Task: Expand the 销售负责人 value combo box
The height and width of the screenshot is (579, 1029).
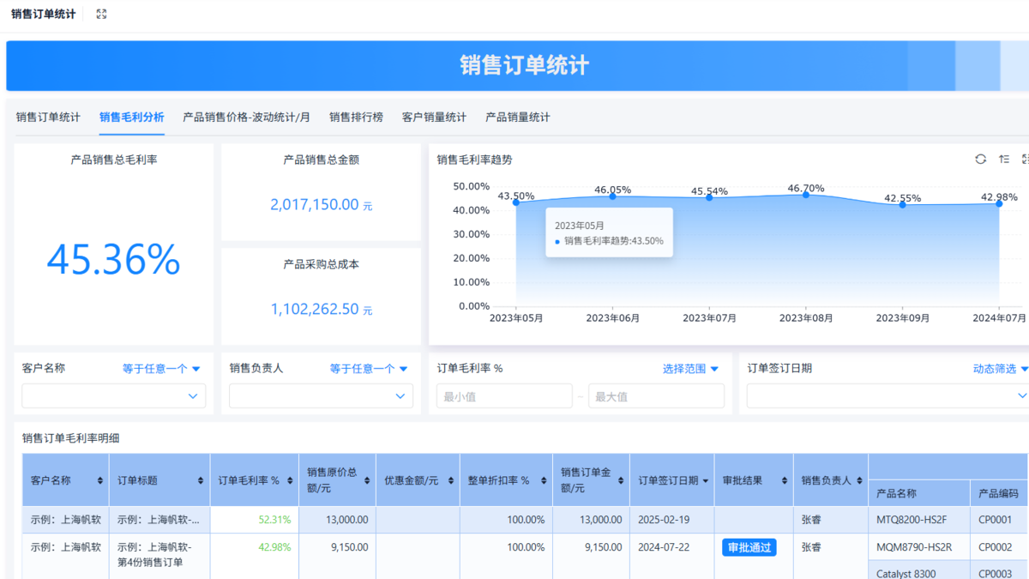Action: (400, 396)
